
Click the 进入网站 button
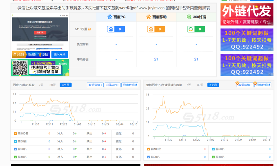tap(60, 54)
